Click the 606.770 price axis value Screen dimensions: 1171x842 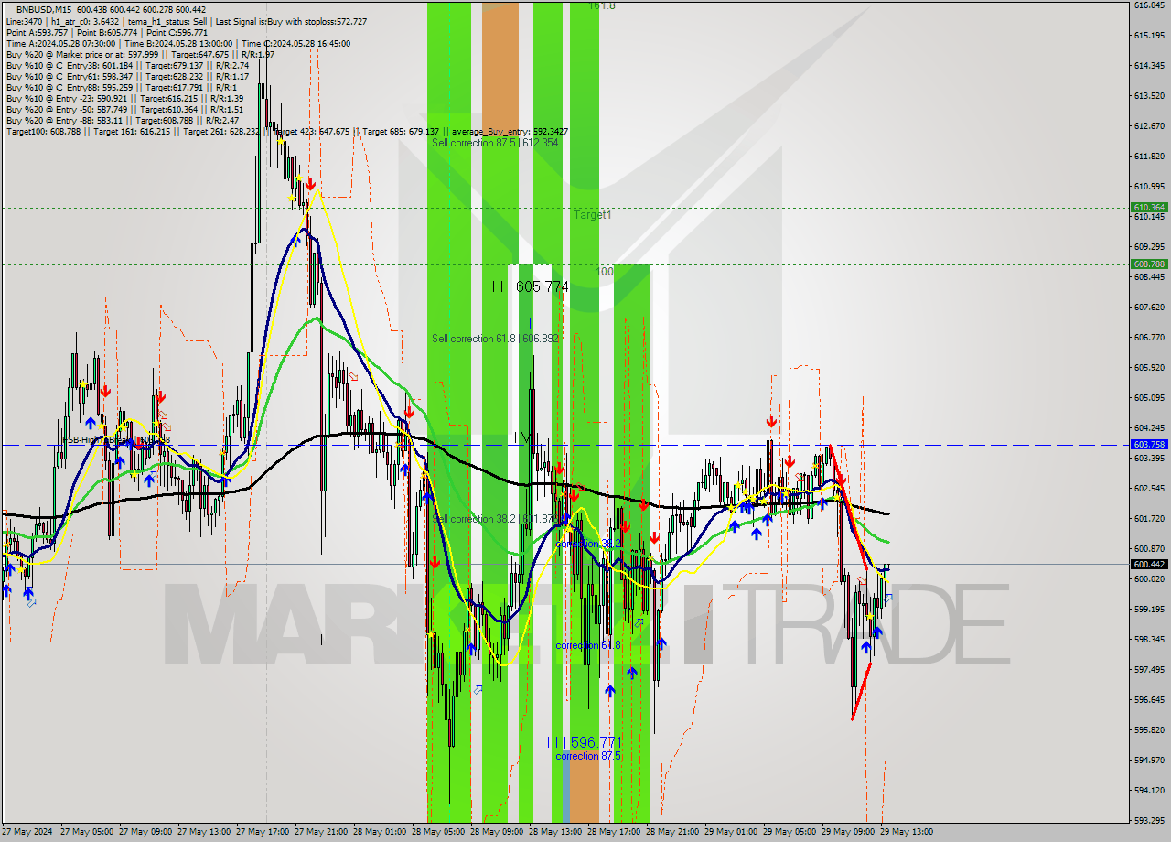pos(1149,337)
